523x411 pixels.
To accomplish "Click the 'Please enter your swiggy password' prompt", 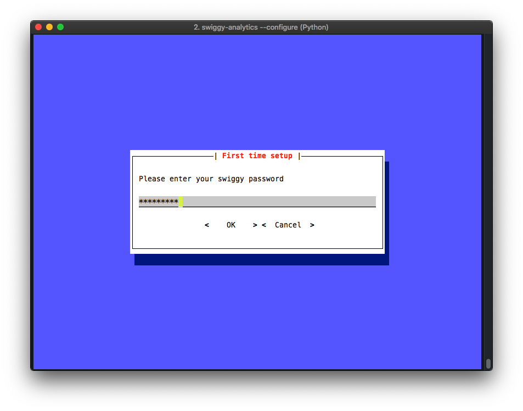I will (211, 179).
